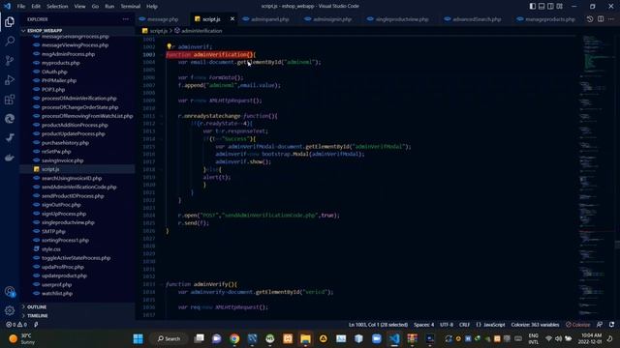620x348 pixels.
Task: Open File Explorer from the taskbar
Action: pyautogui.click(x=305, y=338)
